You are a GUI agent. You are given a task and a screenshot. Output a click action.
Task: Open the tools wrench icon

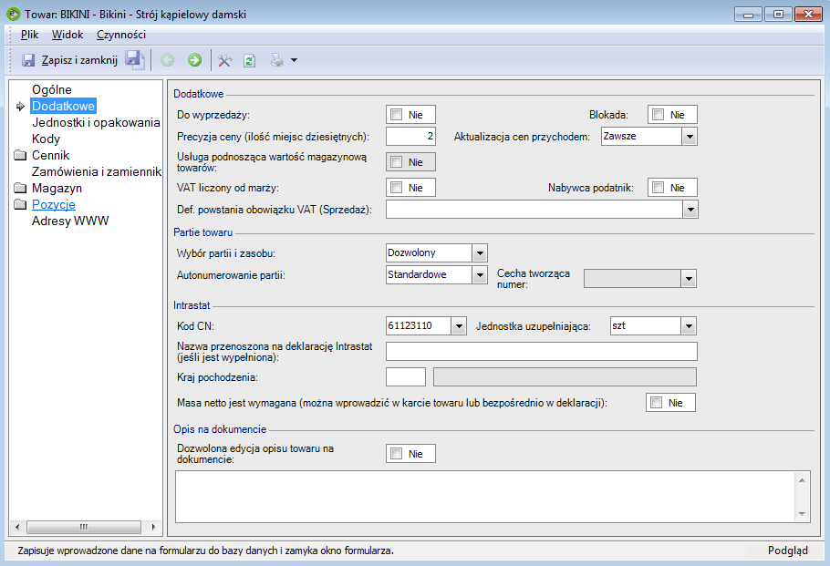225,60
